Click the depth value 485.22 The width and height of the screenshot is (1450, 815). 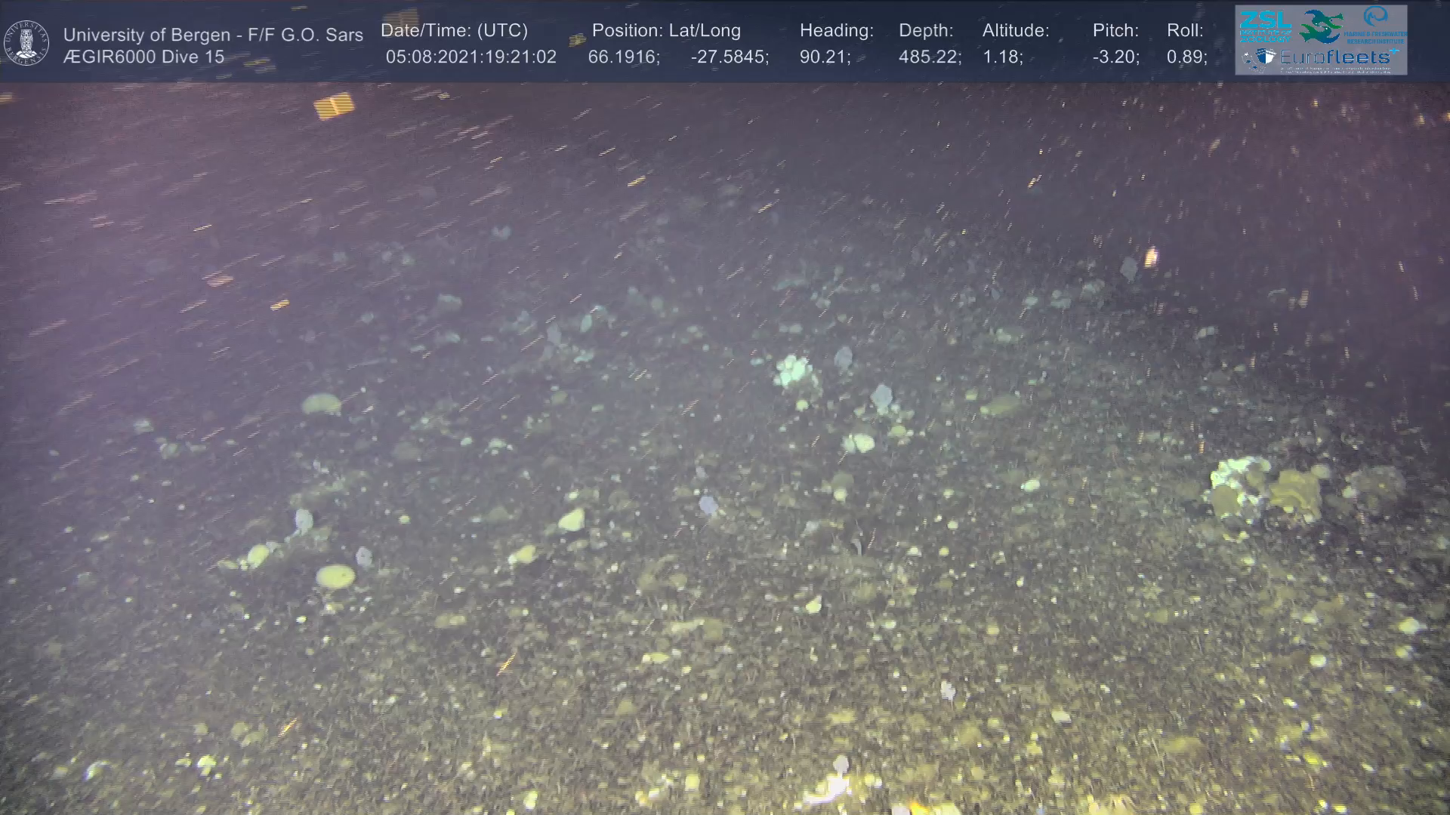tap(929, 57)
